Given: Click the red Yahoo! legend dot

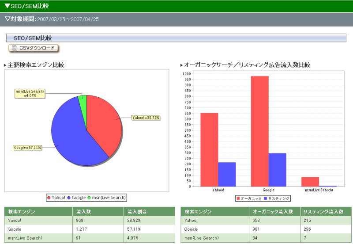Looking at the screenshot, I should [49, 198].
